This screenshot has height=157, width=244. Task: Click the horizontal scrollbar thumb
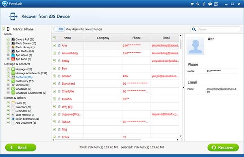98,140
